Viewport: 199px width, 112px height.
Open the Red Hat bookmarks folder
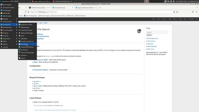pyautogui.click(x=70, y=16)
